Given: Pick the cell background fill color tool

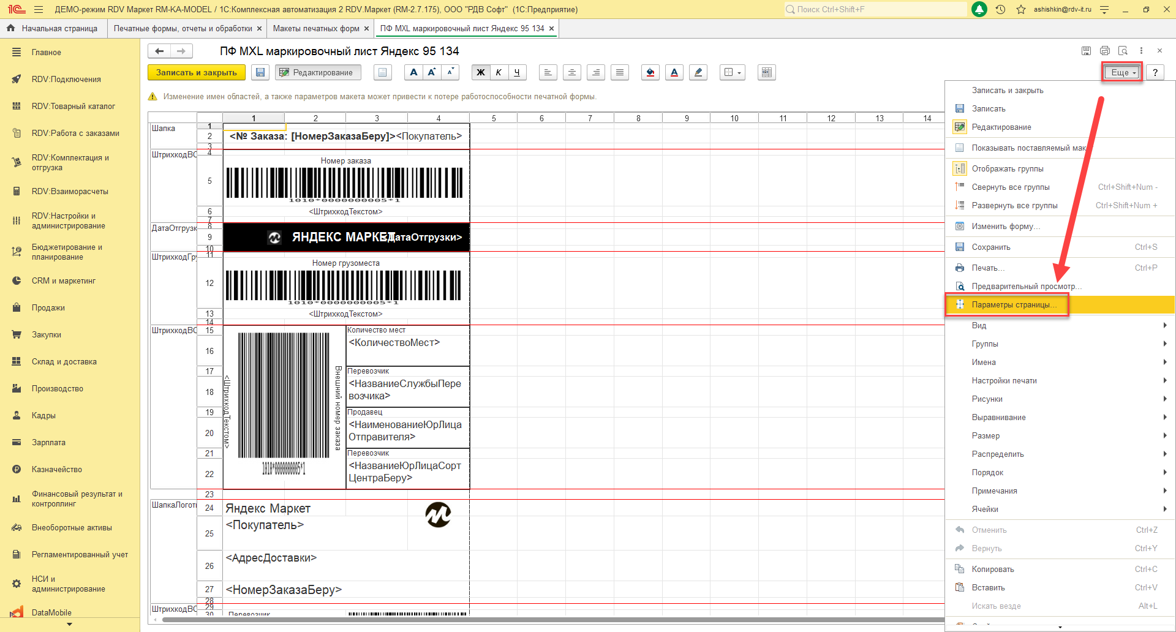Looking at the screenshot, I should coord(650,72).
